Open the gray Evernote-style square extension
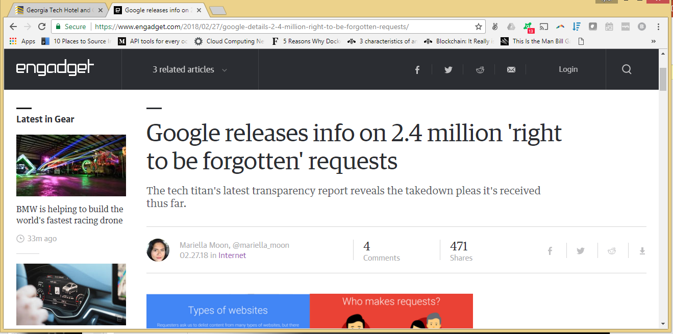This screenshot has height=334, width=673. coord(593,27)
